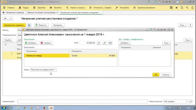Switch to Данные на начало эксплуатации tab
The width and height of the screenshot is (196, 110).
(41, 13)
